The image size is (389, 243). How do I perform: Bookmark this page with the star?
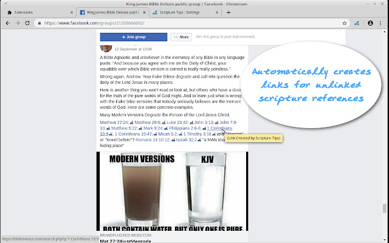[345, 23]
